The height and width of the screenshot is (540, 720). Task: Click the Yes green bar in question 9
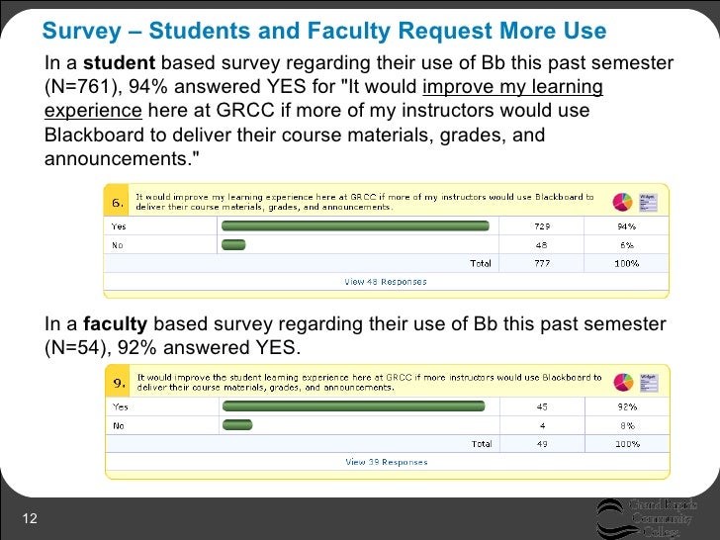click(354, 406)
